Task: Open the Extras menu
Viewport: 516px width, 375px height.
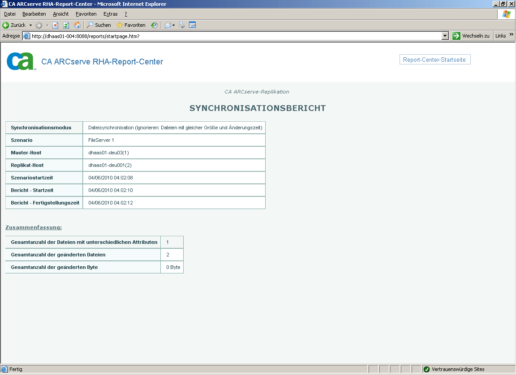Action: point(110,14)
